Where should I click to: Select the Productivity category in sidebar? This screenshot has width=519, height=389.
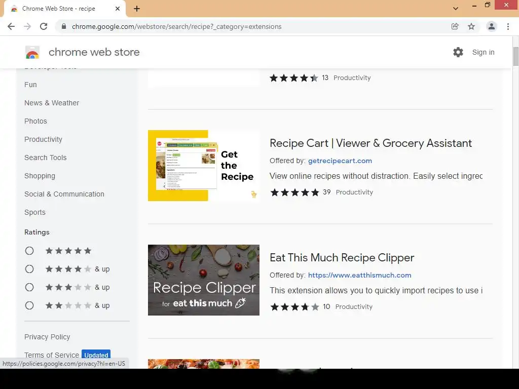[x=44, y=140]
